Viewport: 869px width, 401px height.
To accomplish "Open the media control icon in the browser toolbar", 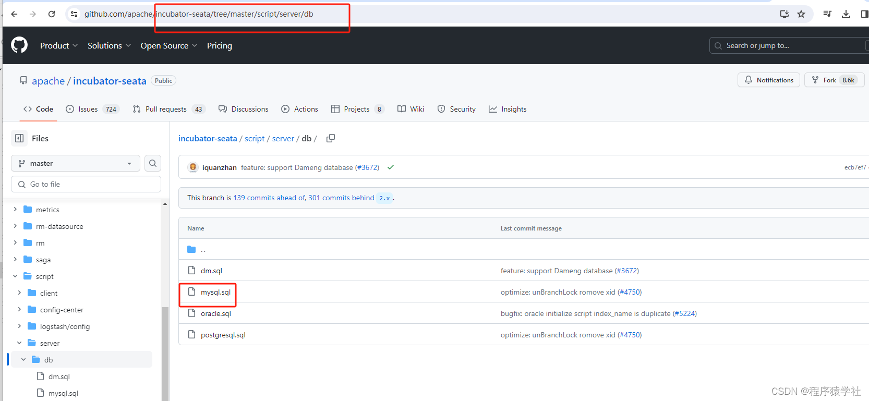I will (827, 14).
